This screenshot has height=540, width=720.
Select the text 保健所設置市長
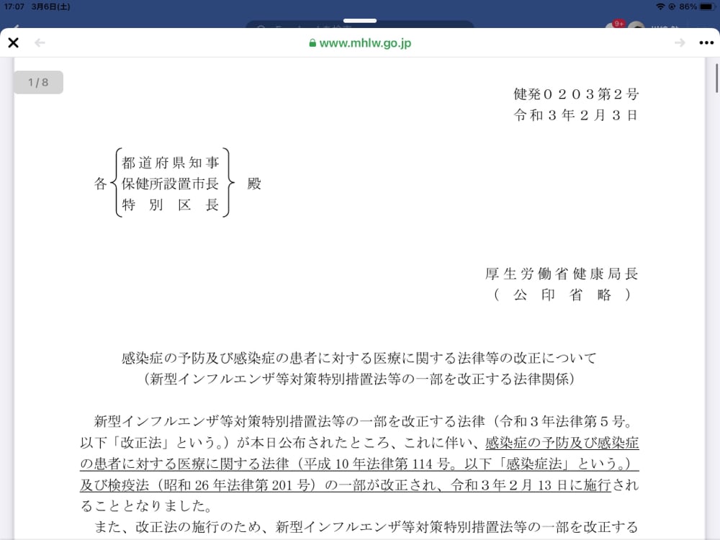click(x=171, y=184)
